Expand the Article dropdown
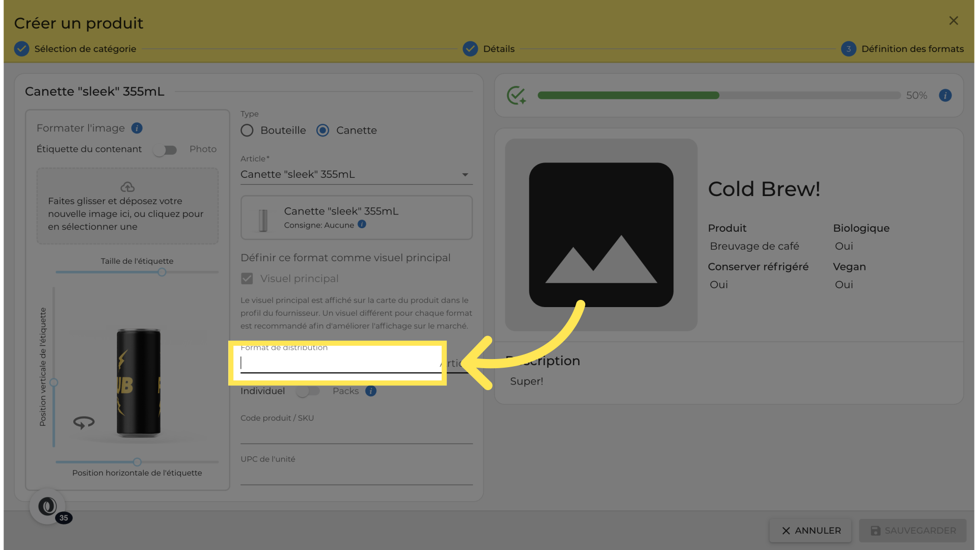 click(465, 175)
